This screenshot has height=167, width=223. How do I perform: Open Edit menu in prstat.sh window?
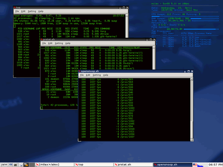click(50, 43)
